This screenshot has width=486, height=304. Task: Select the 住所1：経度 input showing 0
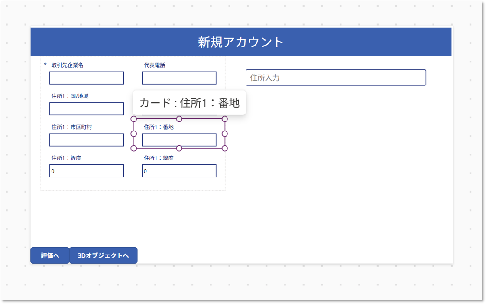tap(87, 171)
